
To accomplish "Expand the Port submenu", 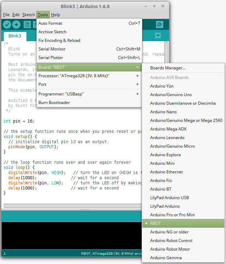I will (x=89, y=84).
